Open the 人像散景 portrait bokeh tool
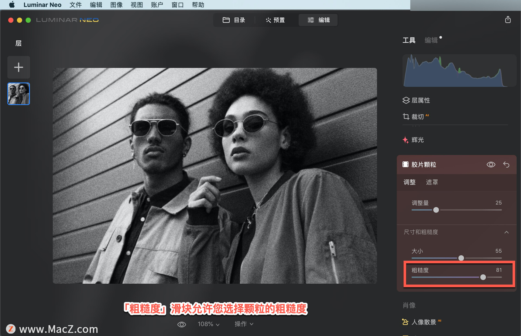521x336 pixels. point(422,322)
